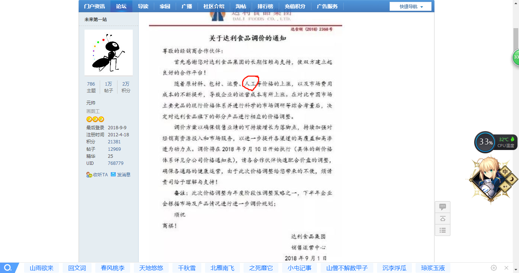Open the bottom bar settings gear

click(x=494, y=268)
